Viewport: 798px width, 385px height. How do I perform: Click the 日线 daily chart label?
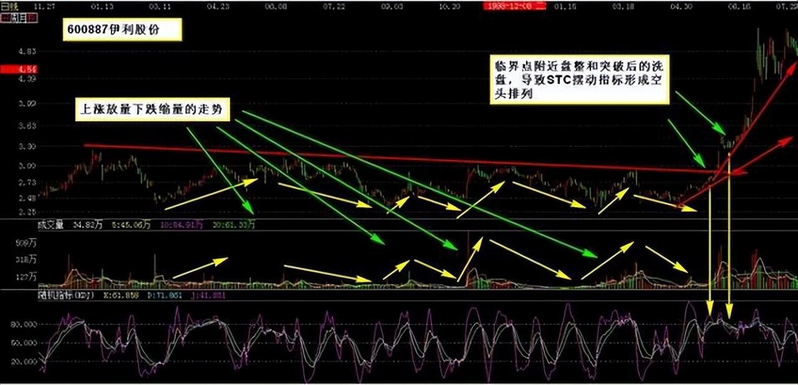(10, 6)
